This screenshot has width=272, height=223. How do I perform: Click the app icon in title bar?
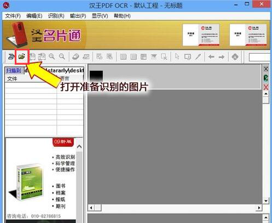click(6, 5)
